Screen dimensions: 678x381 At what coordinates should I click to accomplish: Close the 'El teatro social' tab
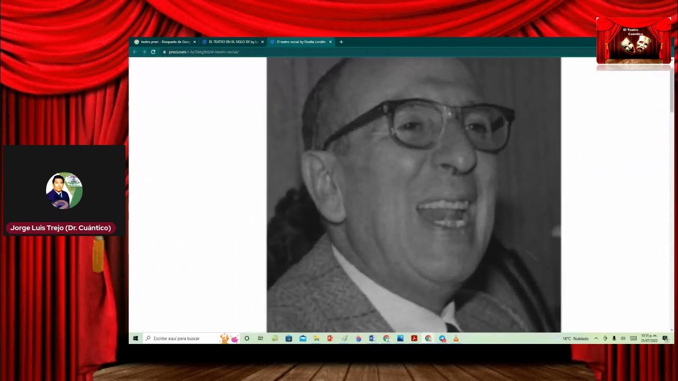[331, 42]
